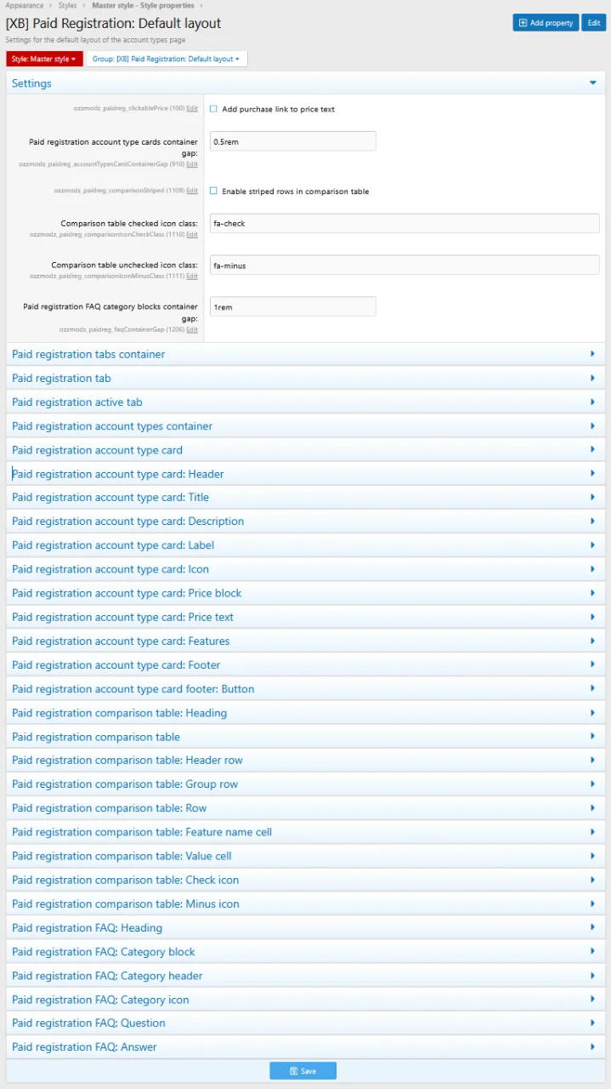Expand Paid registration comparison table section

point(306,737)
